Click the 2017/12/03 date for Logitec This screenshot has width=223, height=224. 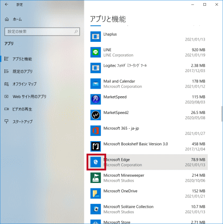click(195, 71)
